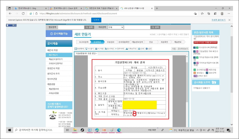Open the browser collections icon
The image size is (239, 139).
click(209, 13)
